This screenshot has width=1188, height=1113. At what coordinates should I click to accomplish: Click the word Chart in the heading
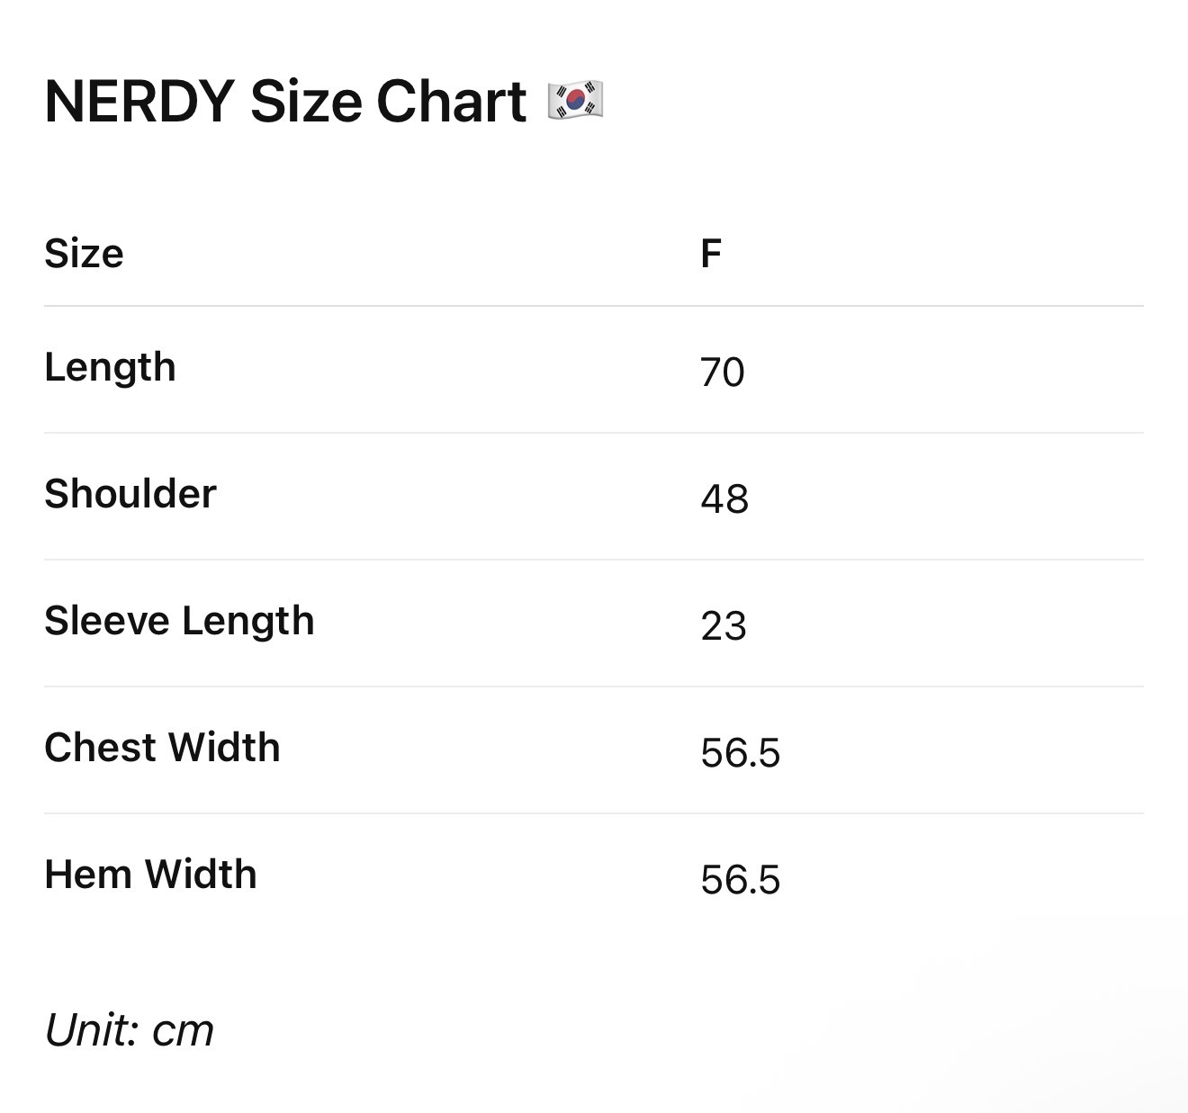(452, 101)
